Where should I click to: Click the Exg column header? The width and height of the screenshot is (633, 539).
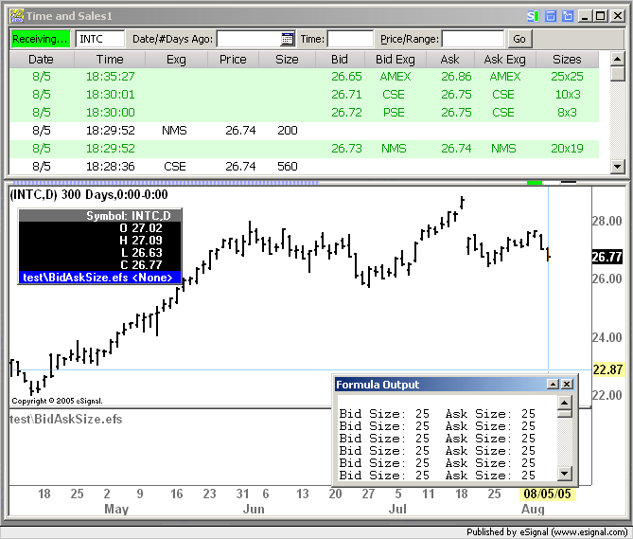point(176,60)
